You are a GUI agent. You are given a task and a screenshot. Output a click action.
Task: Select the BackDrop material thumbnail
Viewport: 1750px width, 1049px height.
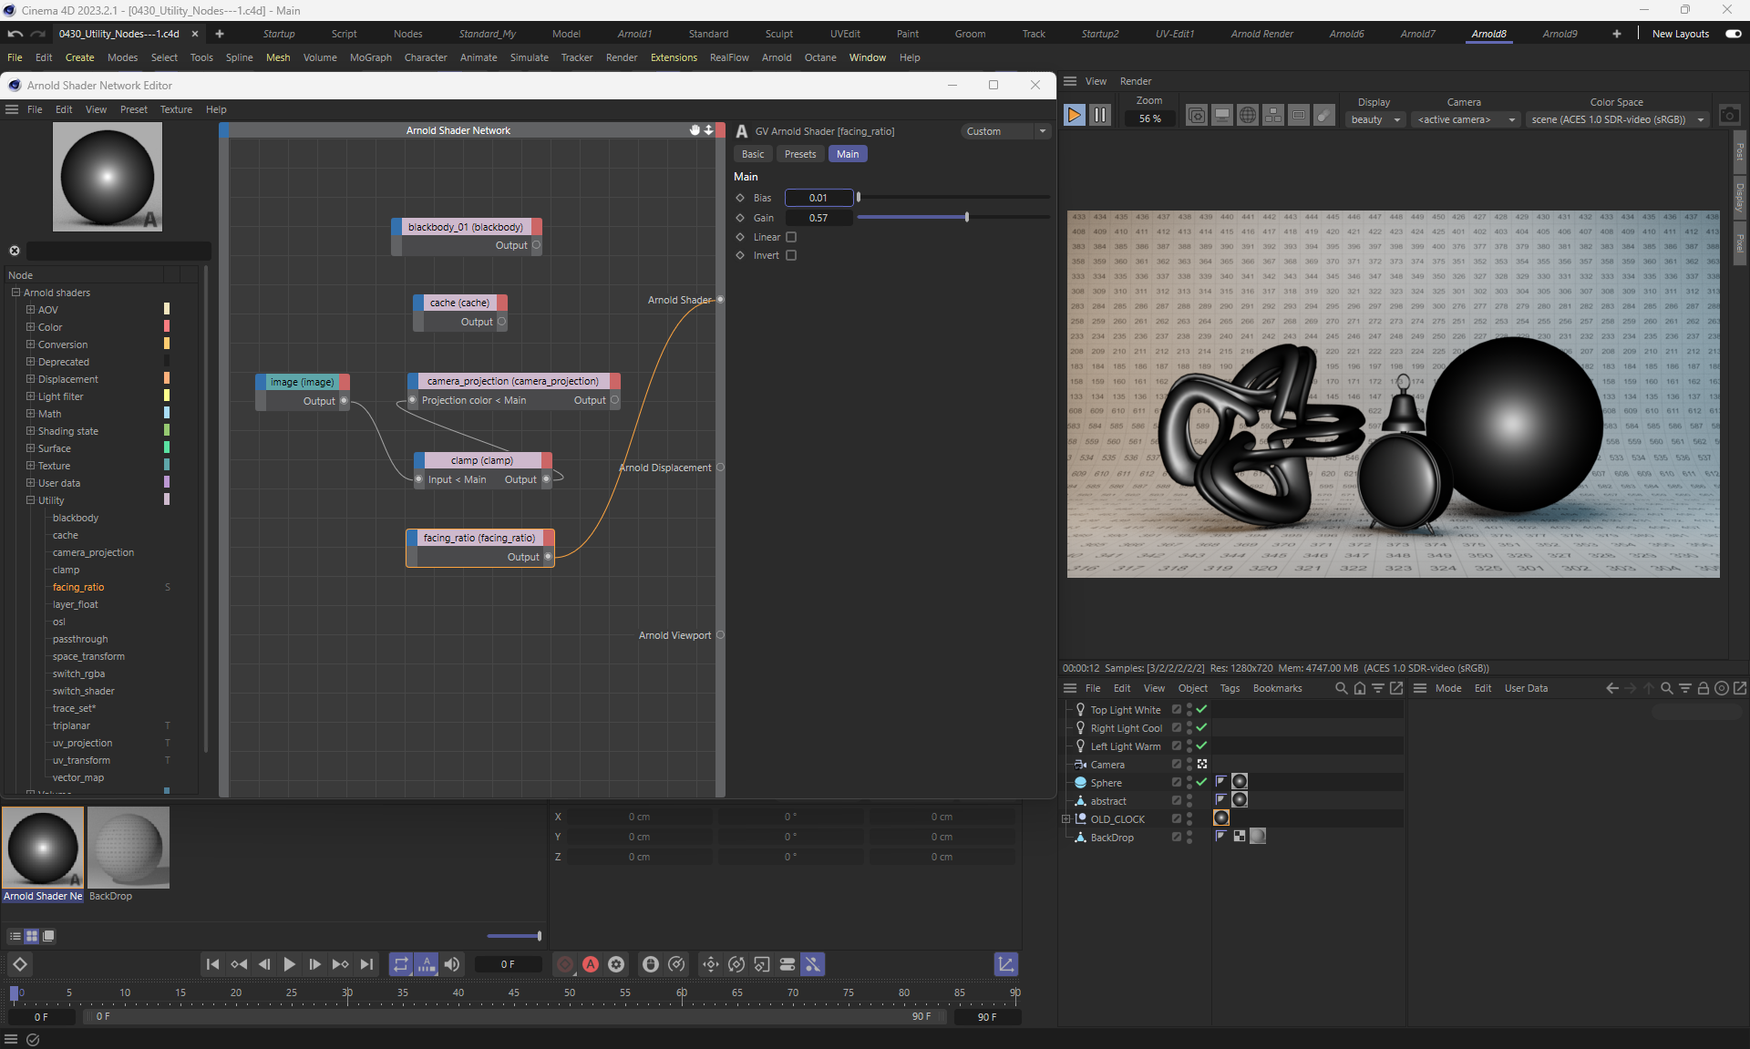[x=129, y=848]
